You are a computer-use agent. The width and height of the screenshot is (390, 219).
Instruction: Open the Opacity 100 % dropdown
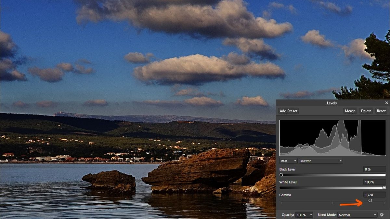pos(304,215)
